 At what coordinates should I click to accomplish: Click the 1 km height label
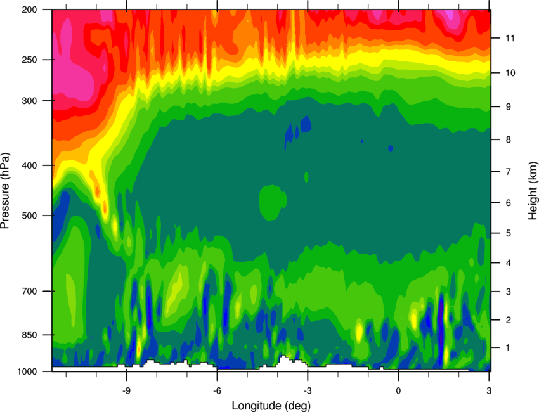point(508,348)
